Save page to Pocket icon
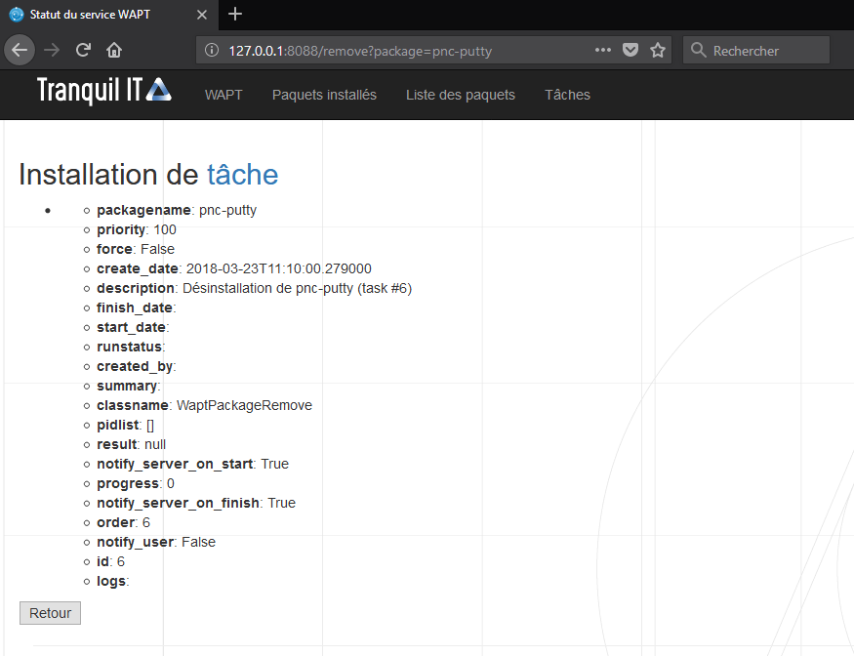This screenshot has width=854, height=656. [x=630, y=50]
